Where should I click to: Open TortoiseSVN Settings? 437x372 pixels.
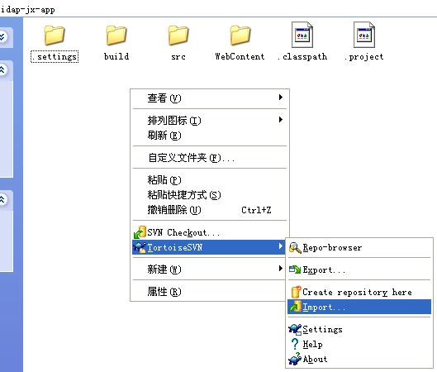pyautogui.click(x=359, y=329)
